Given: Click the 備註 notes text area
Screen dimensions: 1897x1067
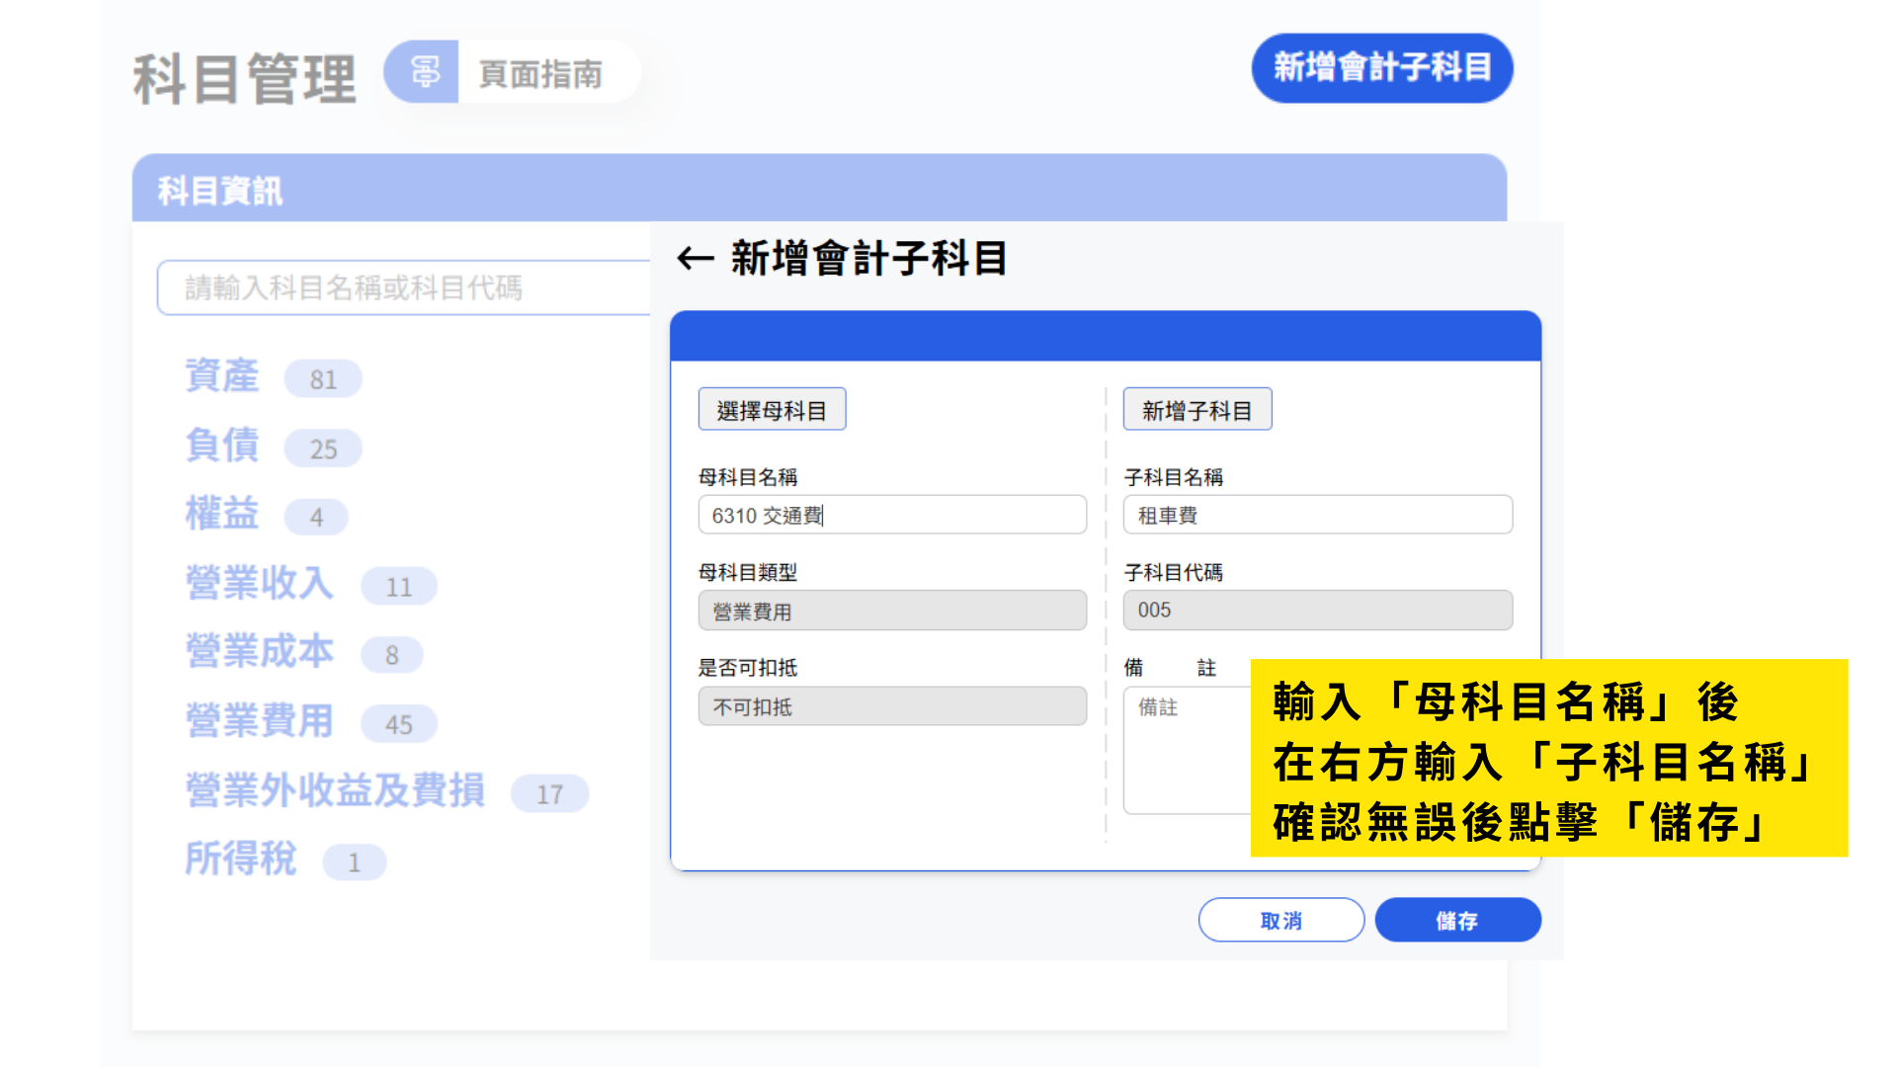Looking at the screenshot, I should [1186, 751].
